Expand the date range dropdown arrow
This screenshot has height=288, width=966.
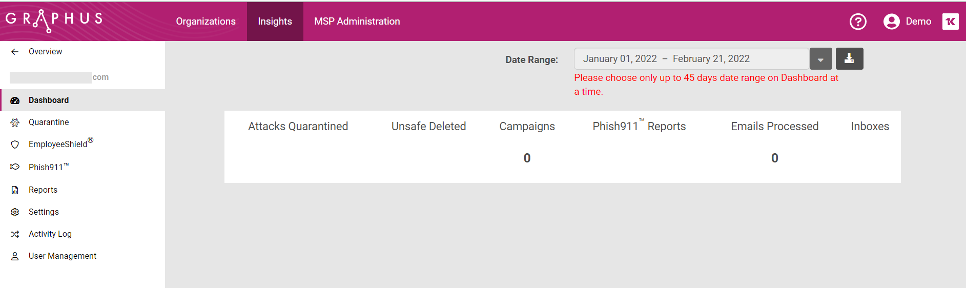[x=820, y=59]
